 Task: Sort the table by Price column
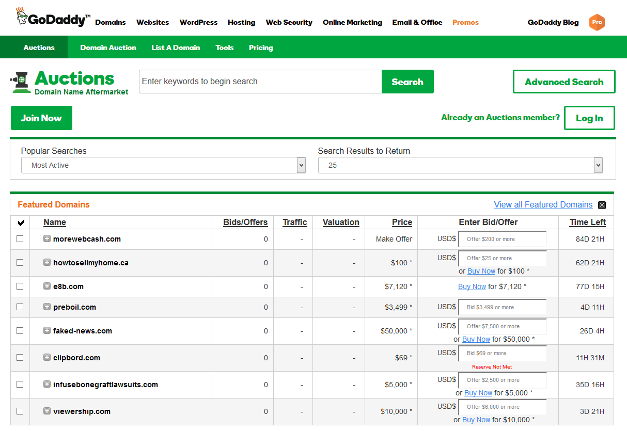pos(402,222)
